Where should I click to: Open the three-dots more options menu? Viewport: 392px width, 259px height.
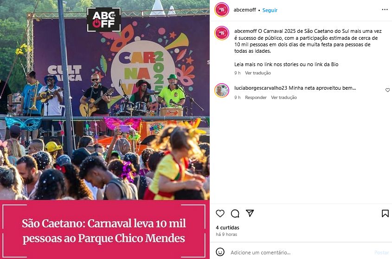pyautogui.click(x=385, y=10)
